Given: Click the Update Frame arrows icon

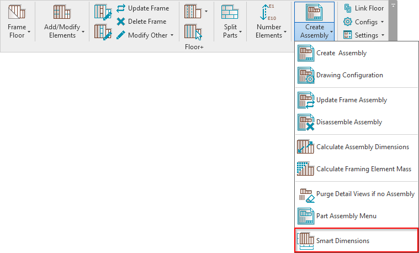Looking at the screenshot, I should pos(121,8).
